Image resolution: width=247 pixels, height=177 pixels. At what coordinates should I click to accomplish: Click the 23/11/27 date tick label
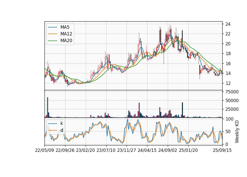127,150
